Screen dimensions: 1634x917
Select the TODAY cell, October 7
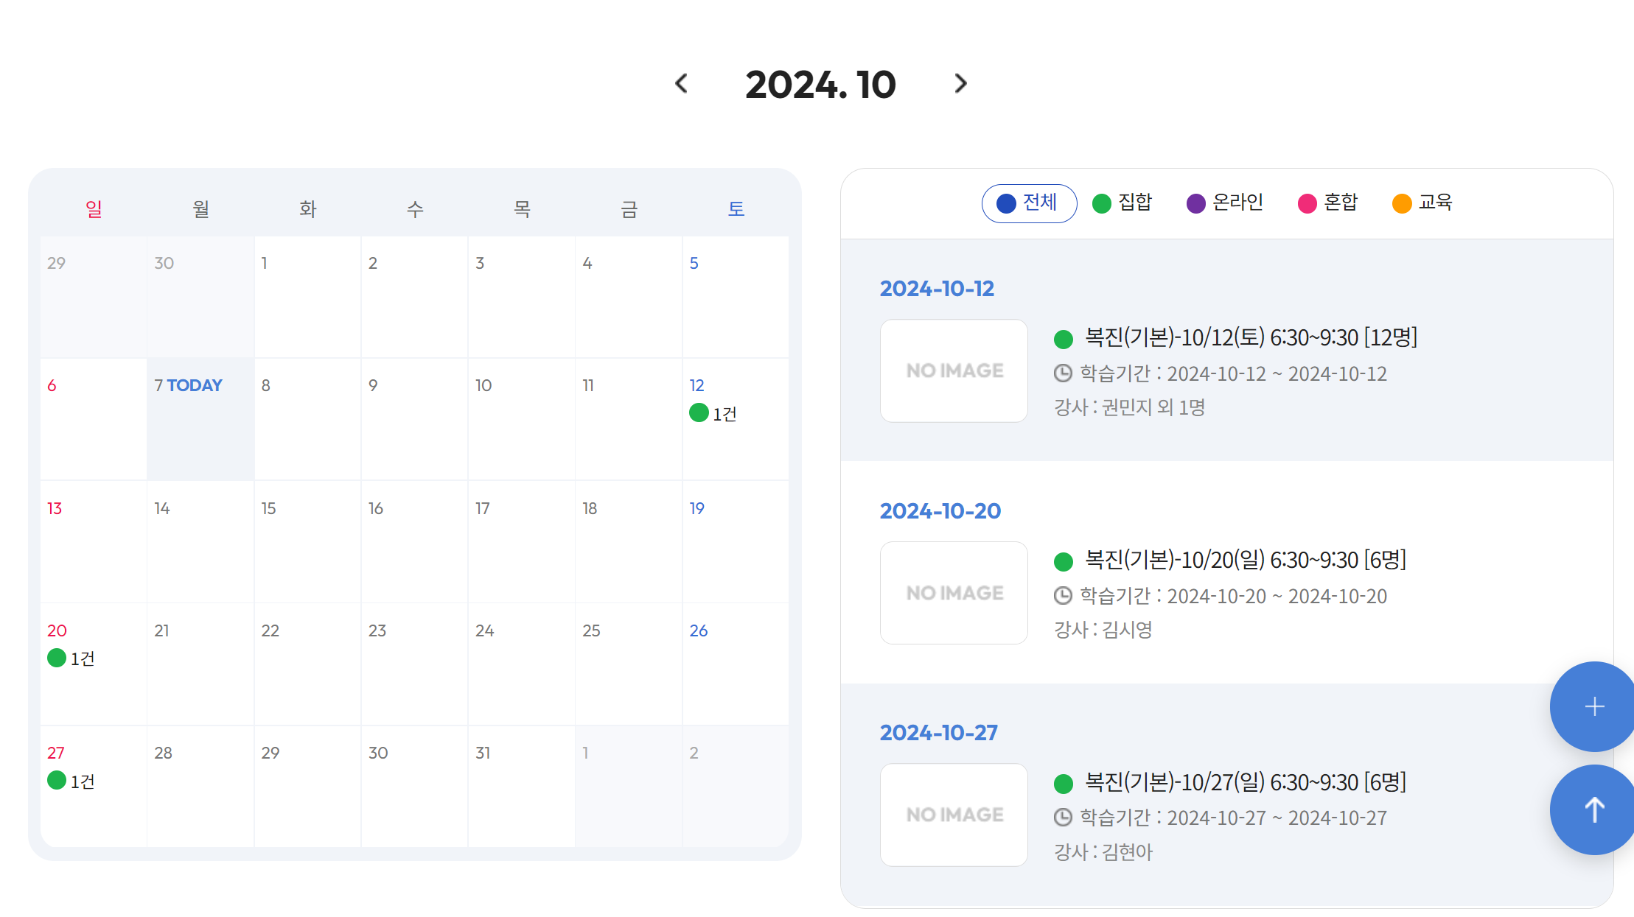click(200, 418)
